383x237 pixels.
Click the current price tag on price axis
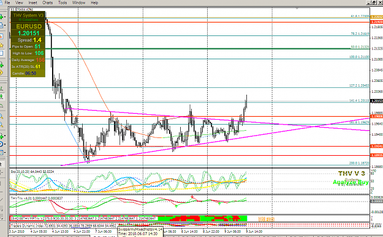tap(376, 101)
